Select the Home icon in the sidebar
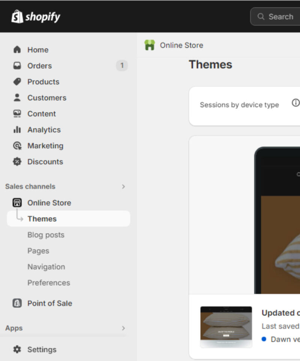 16,49
